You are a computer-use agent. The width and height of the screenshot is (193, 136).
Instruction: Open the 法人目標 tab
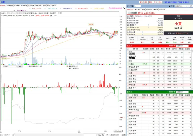coord(162,10)
